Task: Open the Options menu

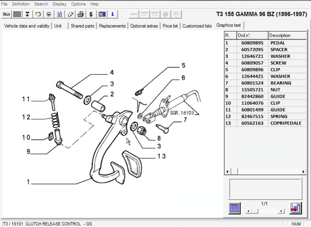Action: click(78, 4)
